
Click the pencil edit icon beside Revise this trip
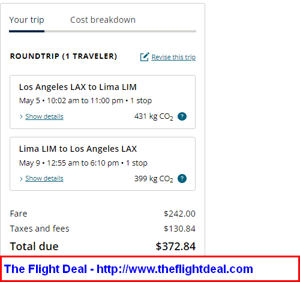click(145, 57)
